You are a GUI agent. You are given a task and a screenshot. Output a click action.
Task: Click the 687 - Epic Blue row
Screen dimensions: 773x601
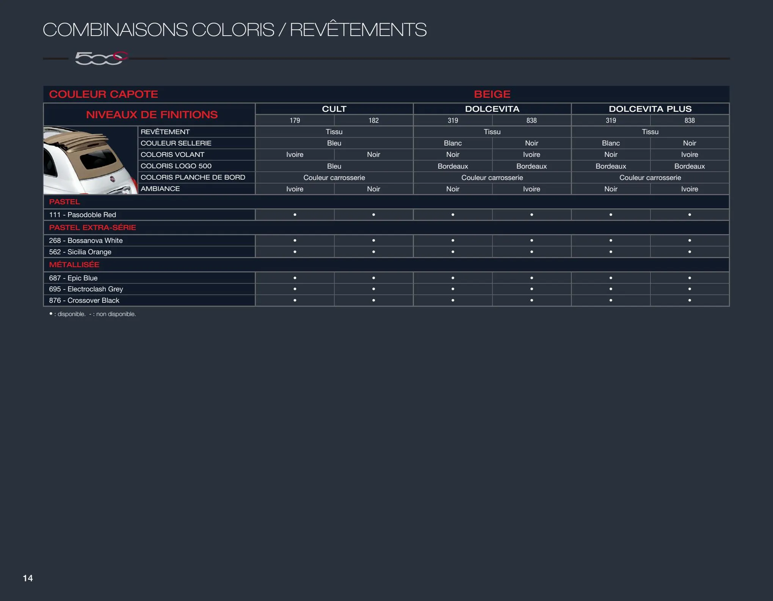386,278
